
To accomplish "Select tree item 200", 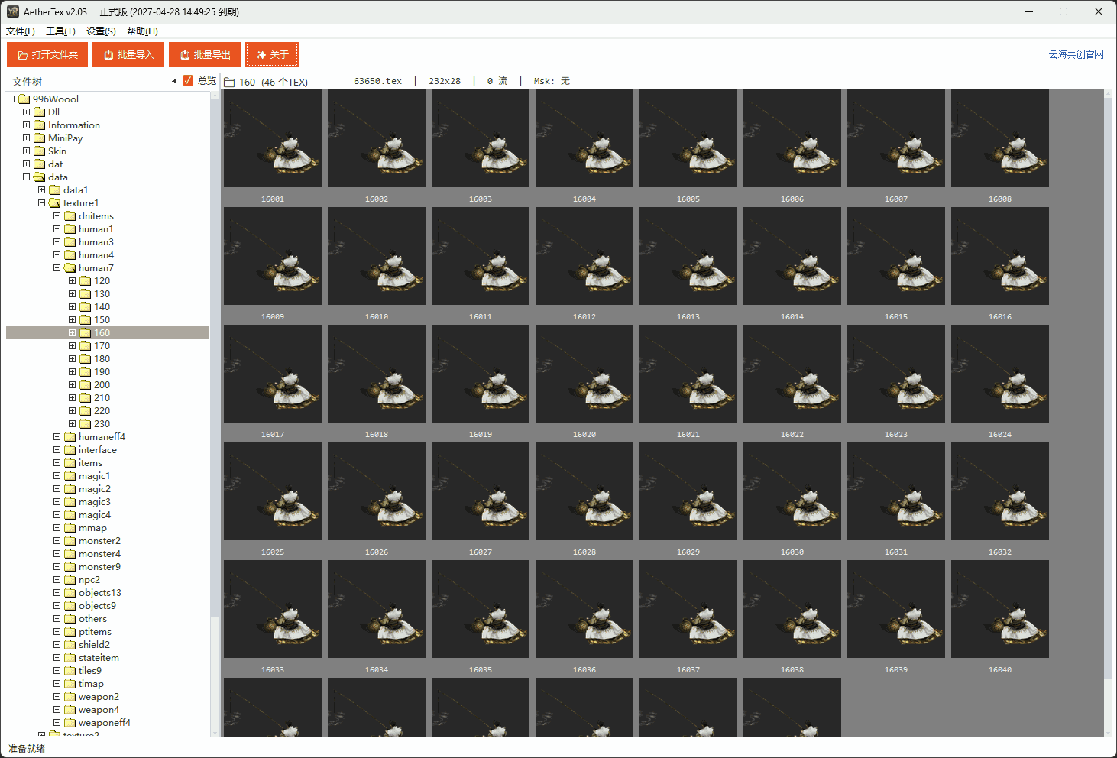I will coord(102,384).
